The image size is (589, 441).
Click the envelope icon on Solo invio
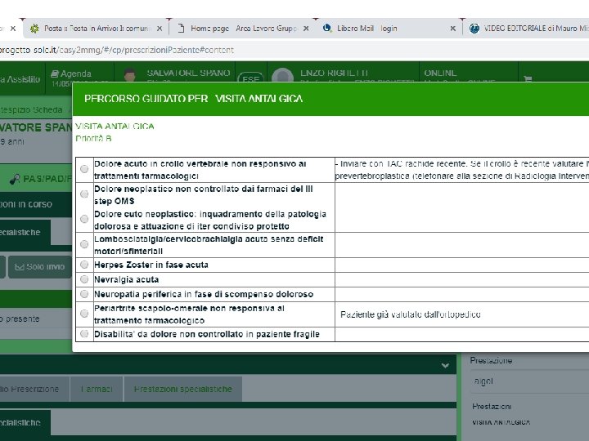pyautogui.click(x=19, y=267)
